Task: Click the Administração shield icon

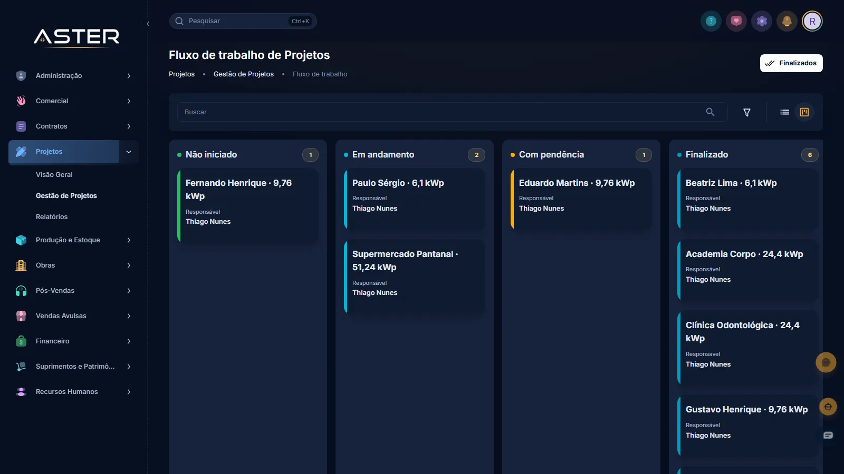Action: point(21,76)
